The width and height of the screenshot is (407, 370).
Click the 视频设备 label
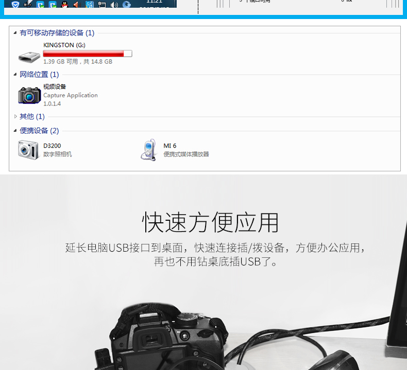coord(55,86)
